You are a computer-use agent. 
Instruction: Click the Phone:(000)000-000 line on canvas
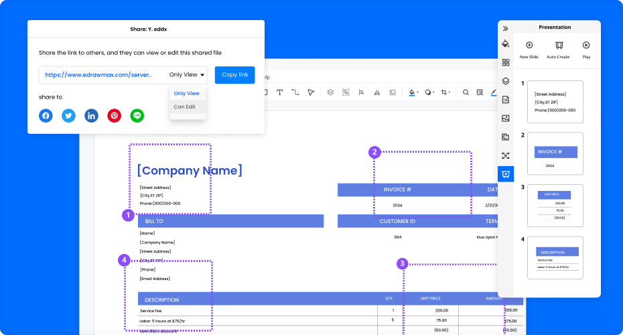pos(159,203)
